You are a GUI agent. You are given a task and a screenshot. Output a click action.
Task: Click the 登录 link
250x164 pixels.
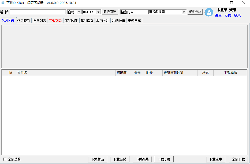(237, 16)
